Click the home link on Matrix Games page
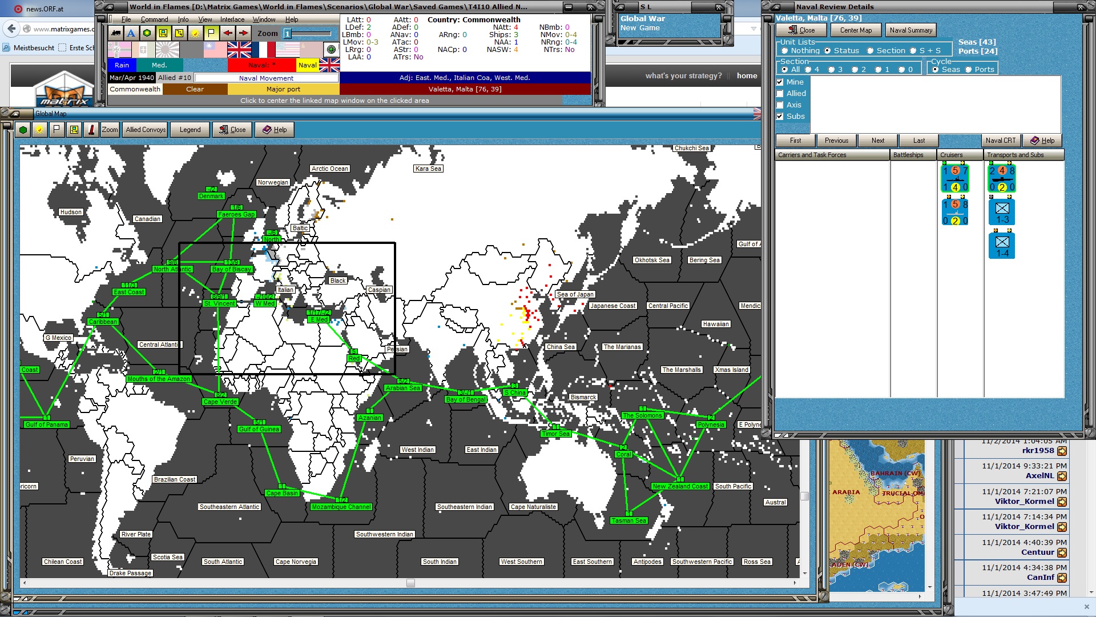 coord(747,76)
